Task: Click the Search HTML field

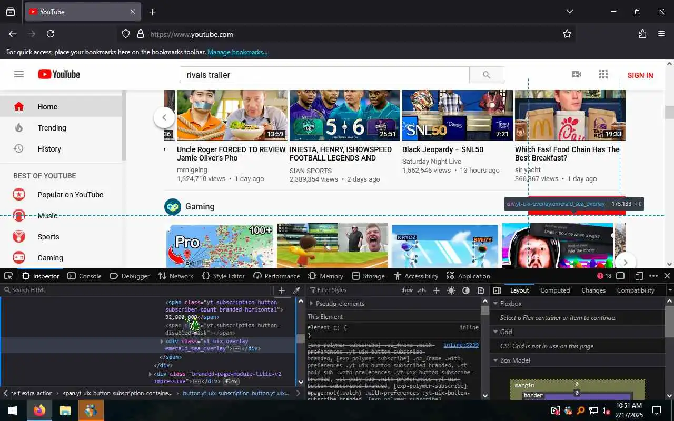Action: (138, 290)
